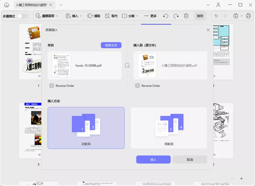Close the 跨頁插入 dialog
255x186 pixels.
click(208, 30)
